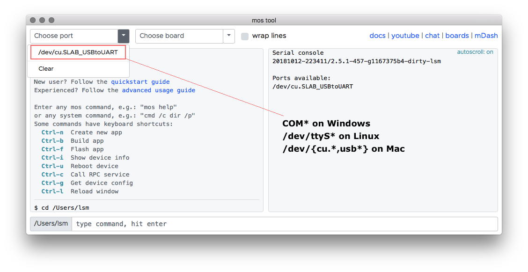
Task: Follow the advanced usage guide link
Action: [x=159, y=90]
